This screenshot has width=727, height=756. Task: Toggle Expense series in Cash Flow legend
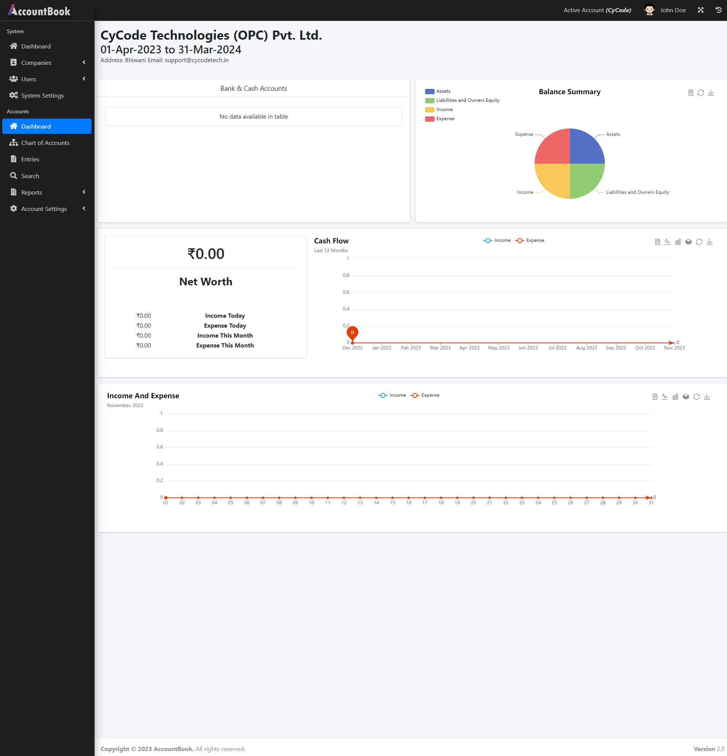[x=530, y=240]
